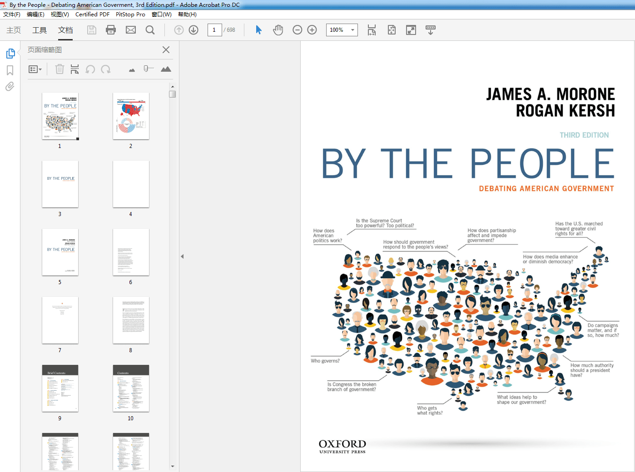This screenshot has height=472, width=635.
Task: Click the page number input field
Action: 214,30
